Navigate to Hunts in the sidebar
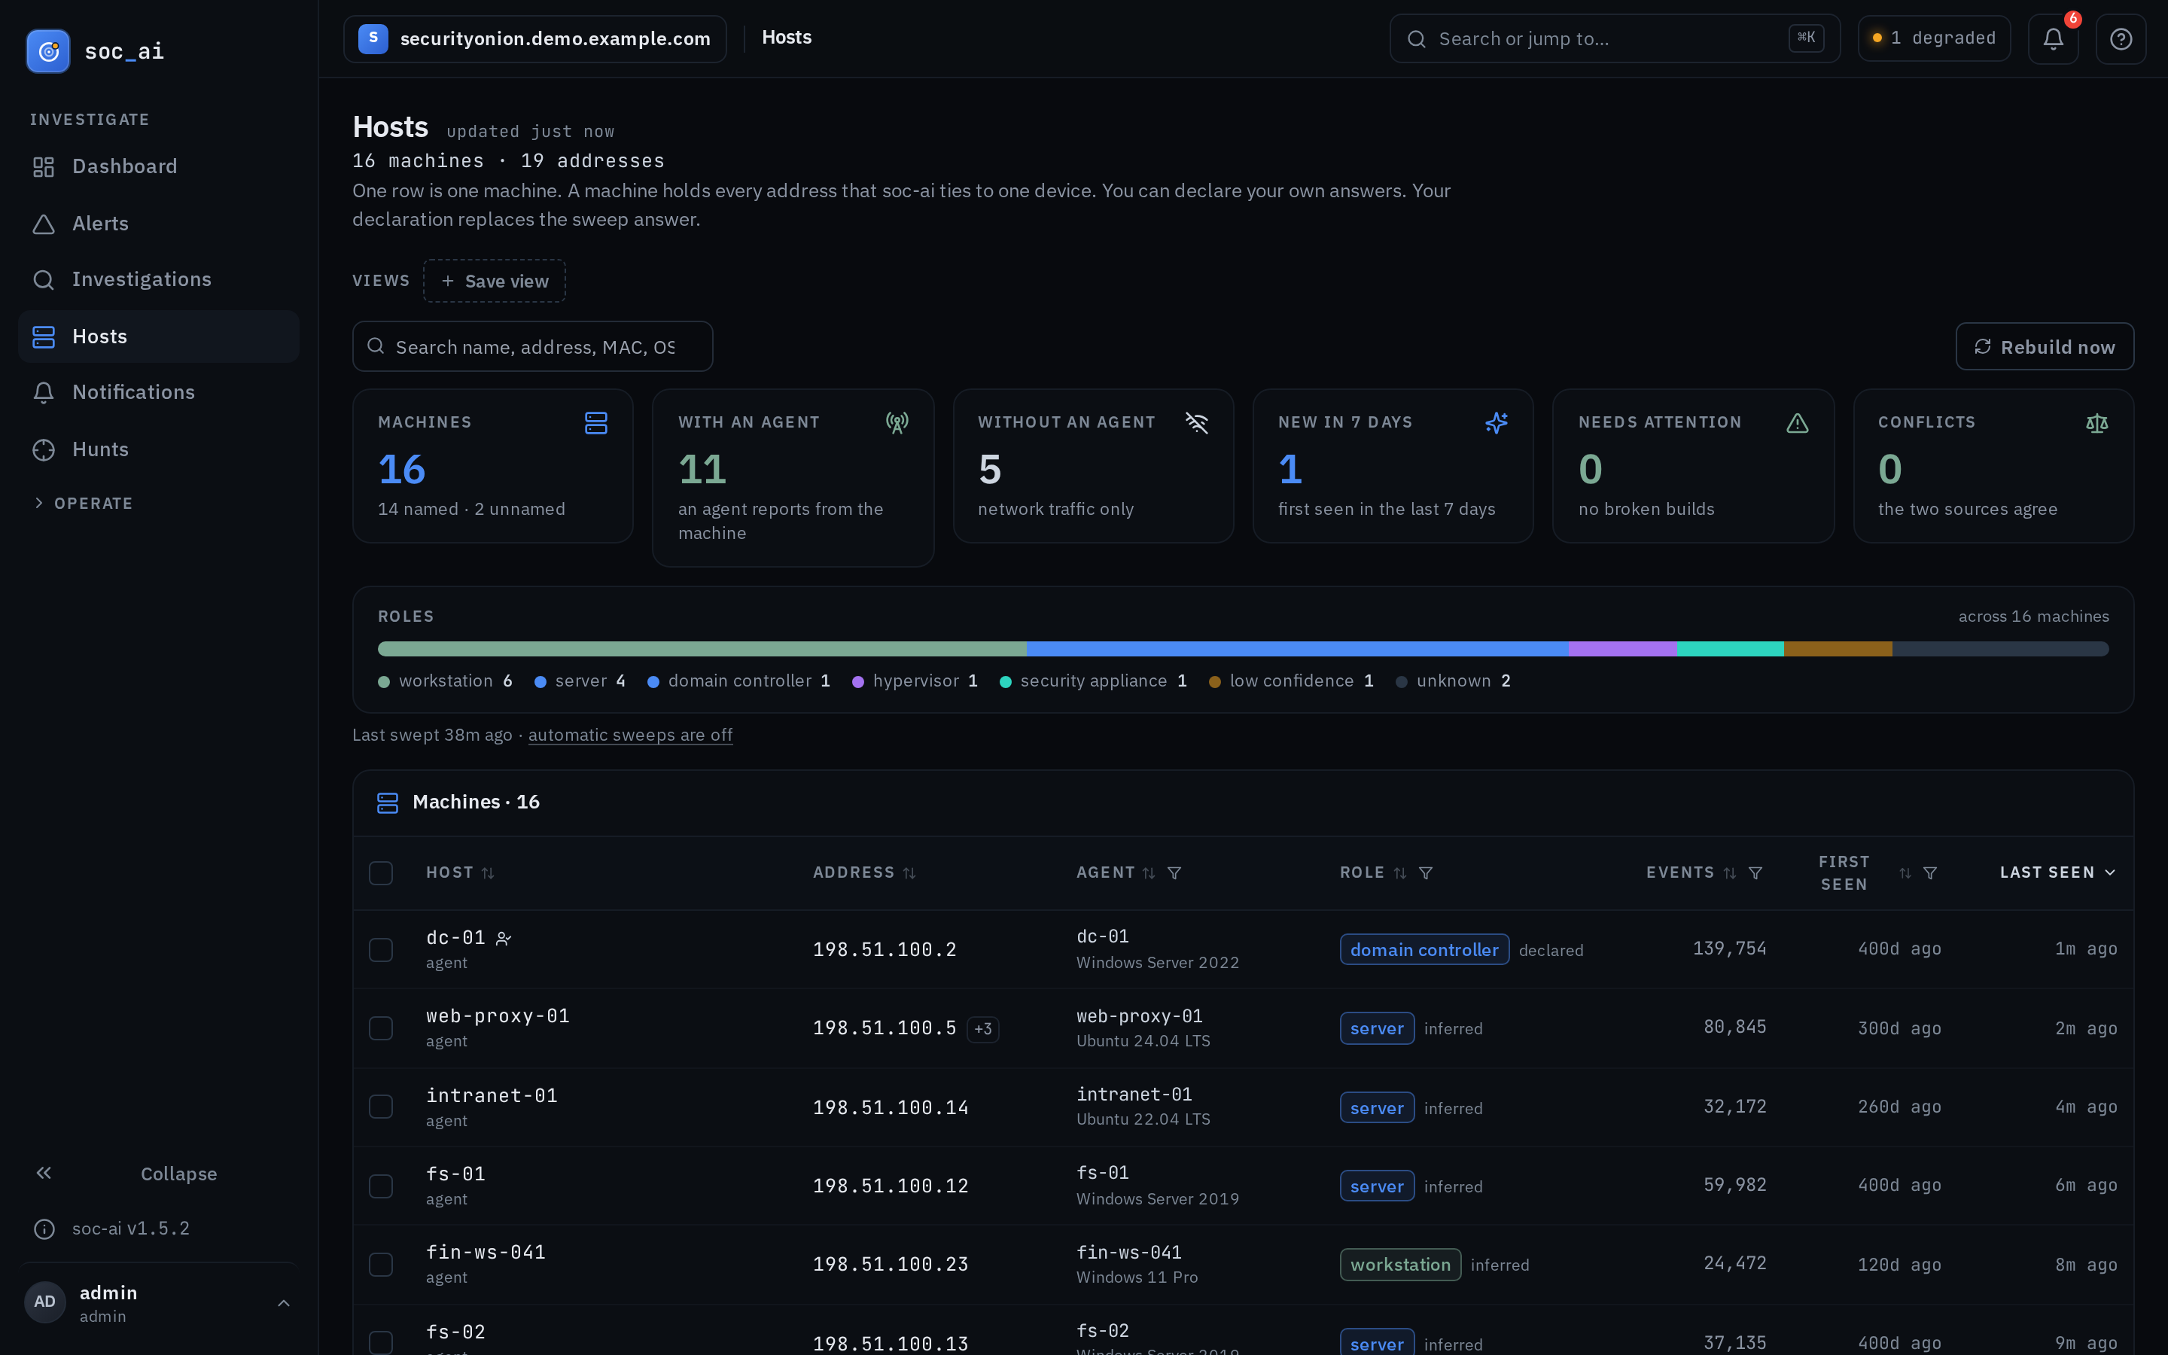This screenshot has width=2168, height=1355. 159,449
